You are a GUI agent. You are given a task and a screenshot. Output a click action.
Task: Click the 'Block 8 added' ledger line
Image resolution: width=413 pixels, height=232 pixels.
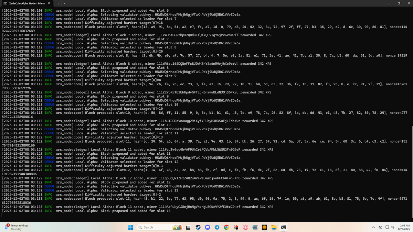(x=137, y=64)
